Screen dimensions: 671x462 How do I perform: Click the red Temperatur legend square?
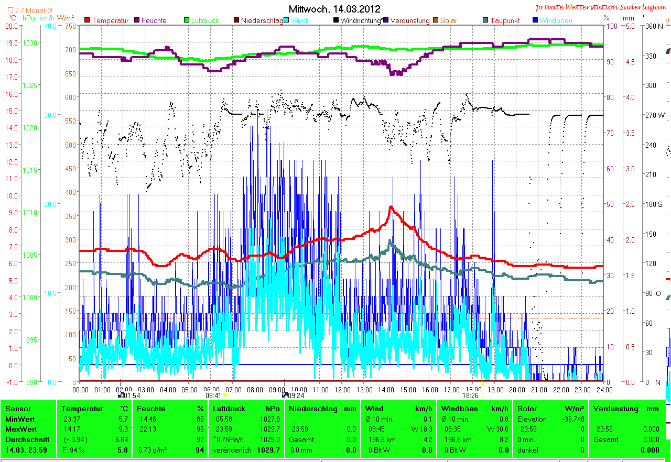(x=87, y=20)
